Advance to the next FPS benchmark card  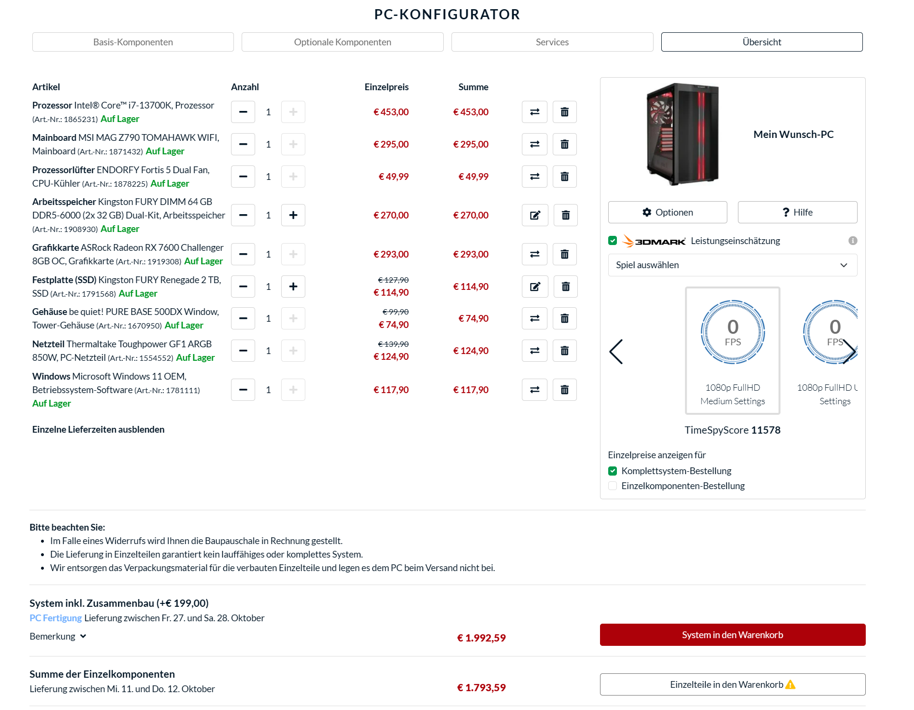coord(849,352)
